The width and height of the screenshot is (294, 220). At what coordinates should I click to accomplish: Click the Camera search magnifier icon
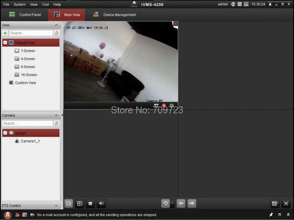click(x=57, y=123)
